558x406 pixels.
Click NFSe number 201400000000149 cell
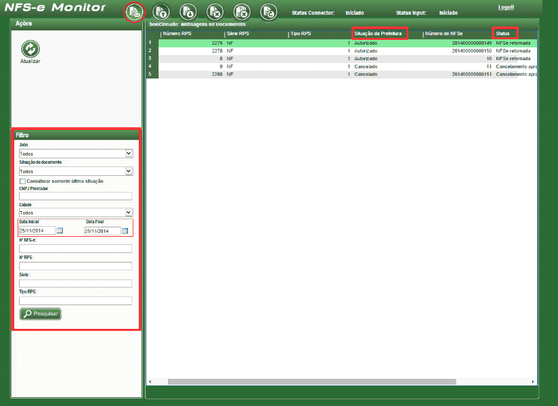click(x=471, y=43)
